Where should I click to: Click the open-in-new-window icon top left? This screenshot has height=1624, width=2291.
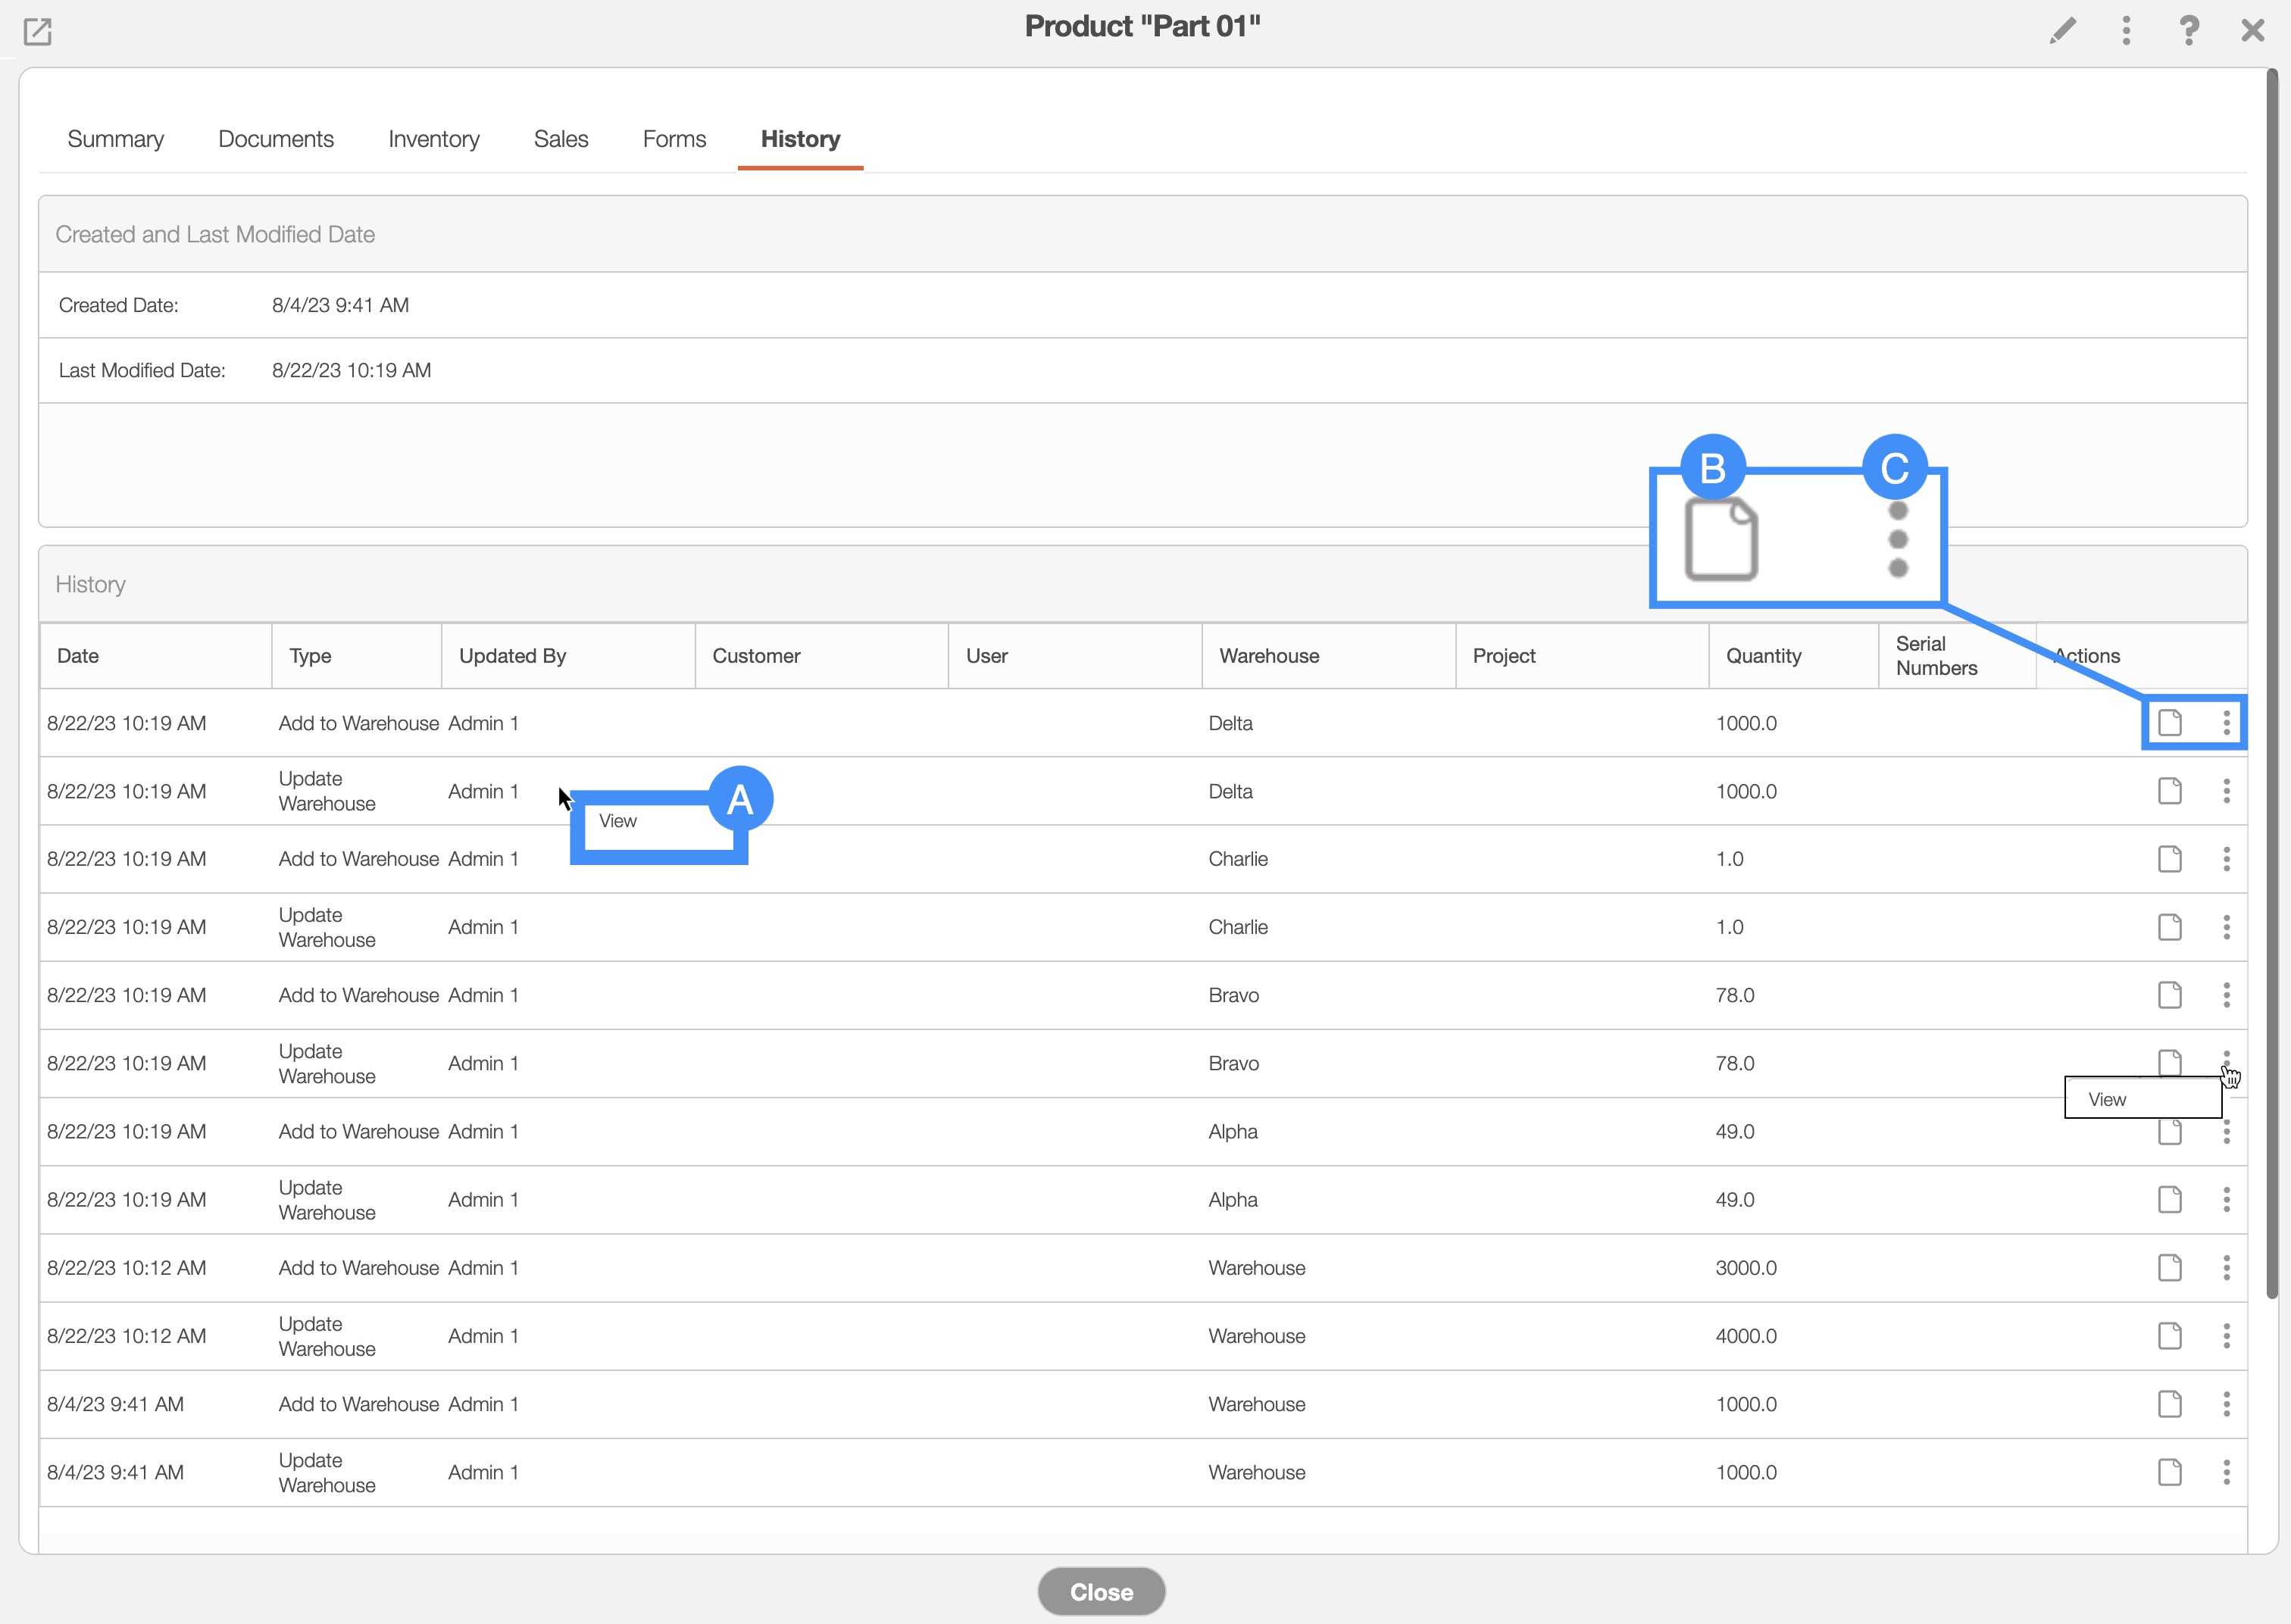[37, 31]
